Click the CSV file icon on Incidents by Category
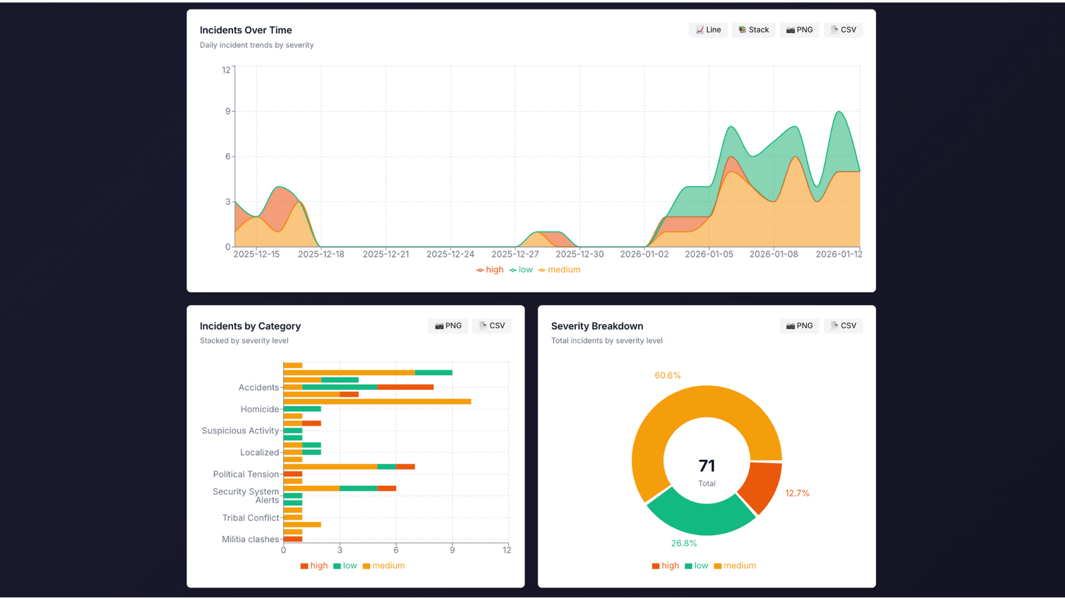 483,325
